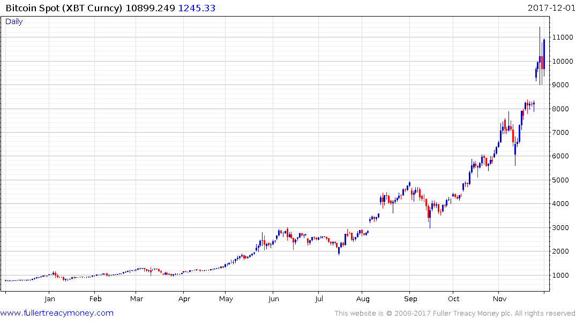Click the 8000 price axis label
The image size is (576, 321).
point(560,109)
